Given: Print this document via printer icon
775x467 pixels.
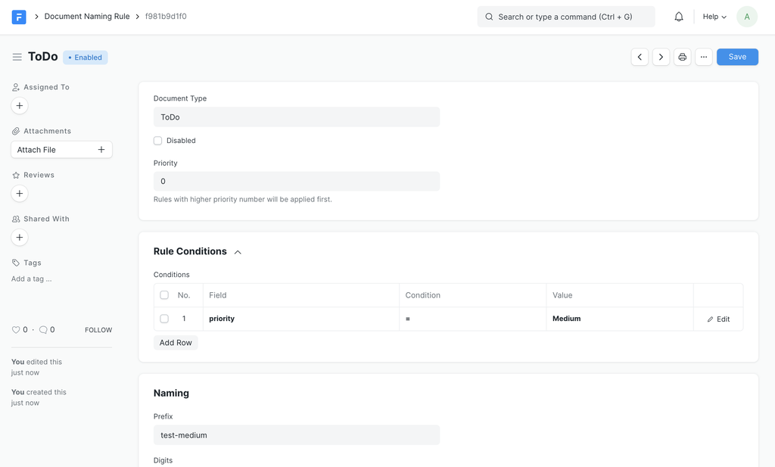Looking at the screenshot, I should pos(682,57).
